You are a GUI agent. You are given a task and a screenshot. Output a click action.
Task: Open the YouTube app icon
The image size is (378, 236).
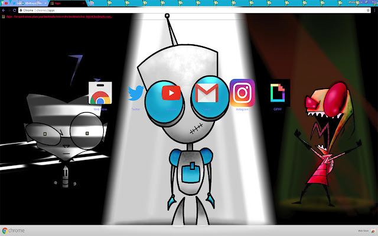click(x=171, y=93)
